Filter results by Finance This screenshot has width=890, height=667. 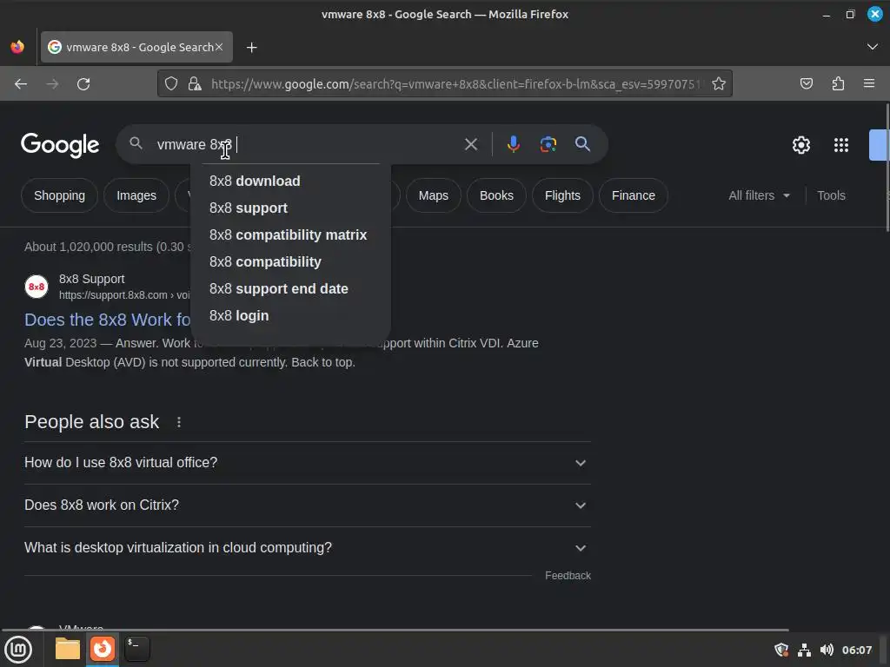pos(634,195)
